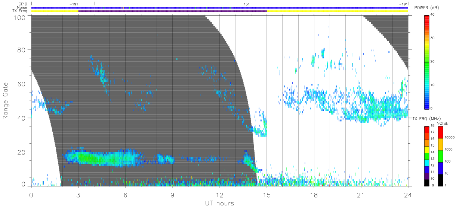Click the blue Noise strip above the plot
Viewport: 459px width, 211px height.
[x=219, y=7]
